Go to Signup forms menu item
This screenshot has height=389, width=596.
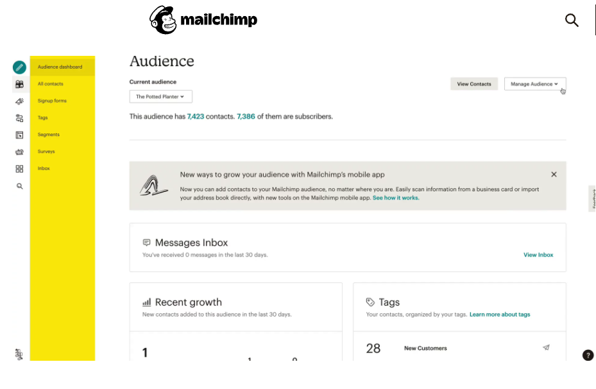(52, 101)
